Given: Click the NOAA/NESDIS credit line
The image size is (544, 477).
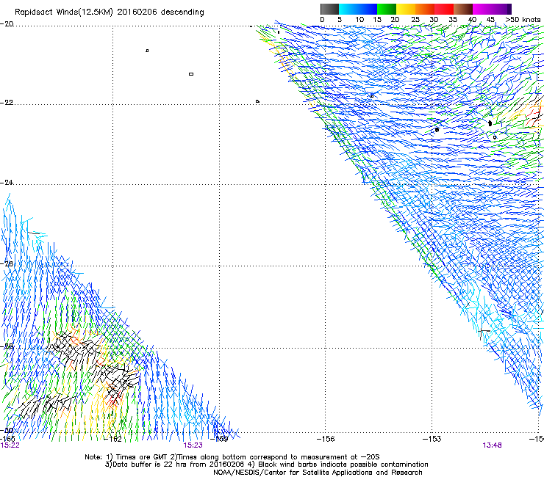Looking at the screenshot, I should (x=318, y=473).
